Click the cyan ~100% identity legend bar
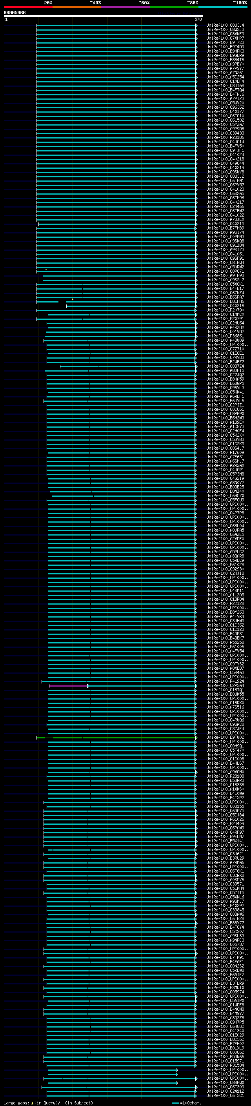The width and height of the screenshot is (251, 1106). coord(223,7)
